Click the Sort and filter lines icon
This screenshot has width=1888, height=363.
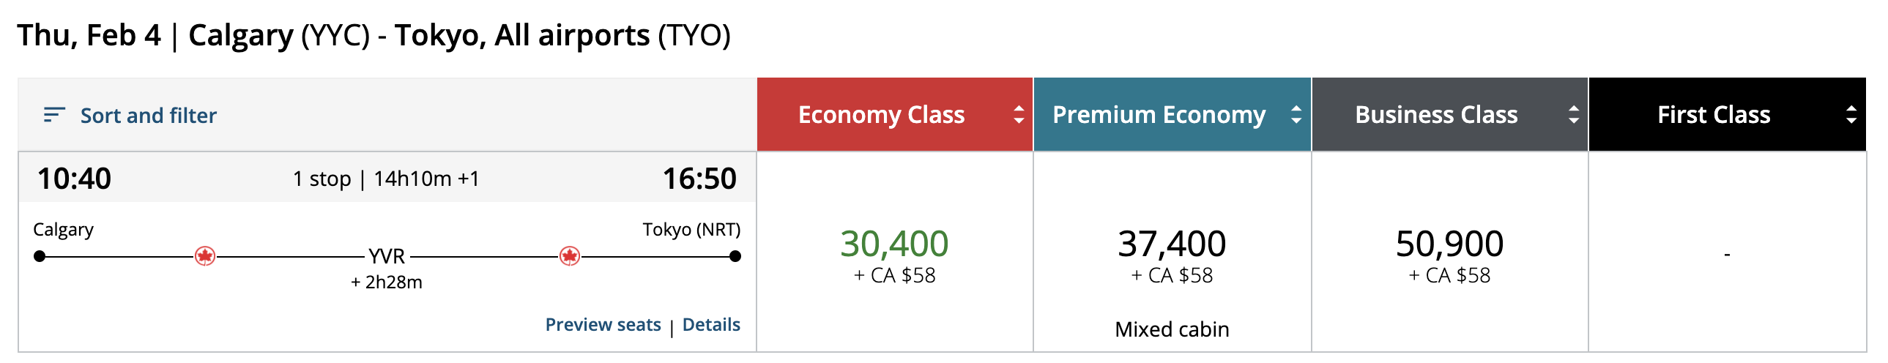[x=54, y=115]
